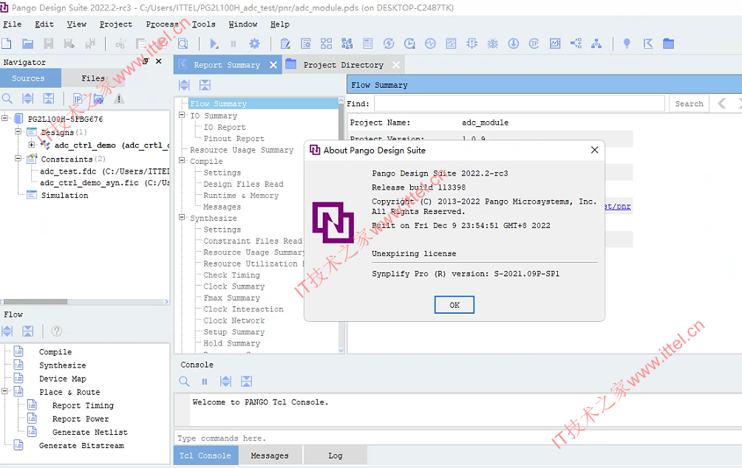Image resolution: width=742 pixels, height=468 pixels.
Task: Collapse the Synthesize report node
Action: point(182,218)
